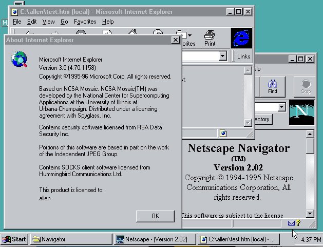Click 'Netscape Navigator' heading text
Screen dimensions: 323x247
[239, 148]
